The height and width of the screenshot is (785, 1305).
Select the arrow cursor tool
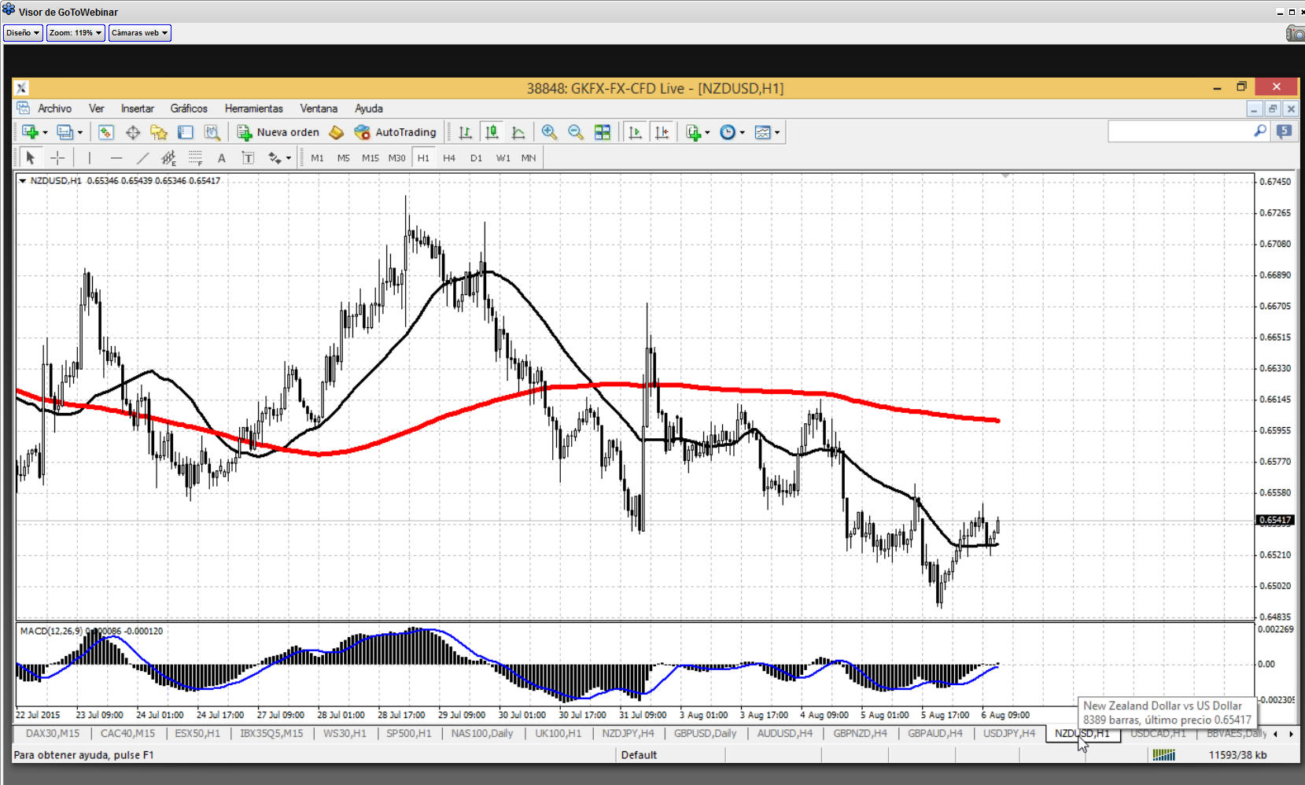(31, 158)
